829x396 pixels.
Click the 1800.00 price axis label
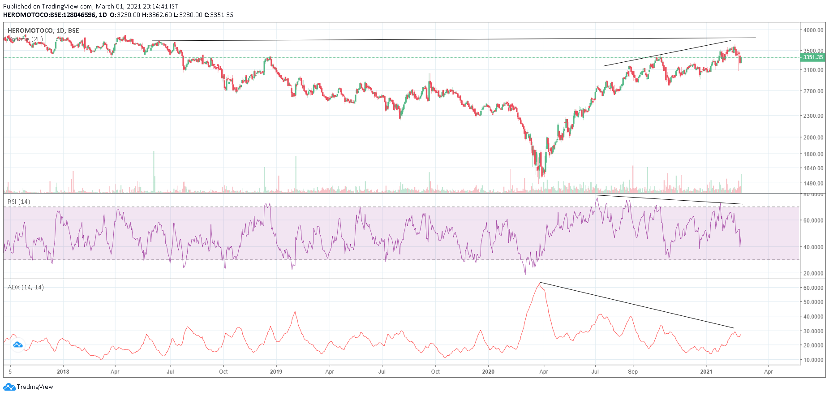[813, 154]
